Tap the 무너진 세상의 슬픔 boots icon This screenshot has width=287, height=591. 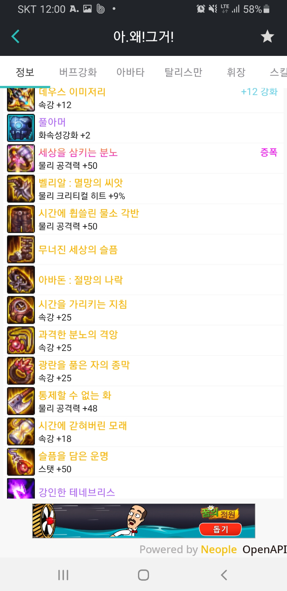click(21, 249)
